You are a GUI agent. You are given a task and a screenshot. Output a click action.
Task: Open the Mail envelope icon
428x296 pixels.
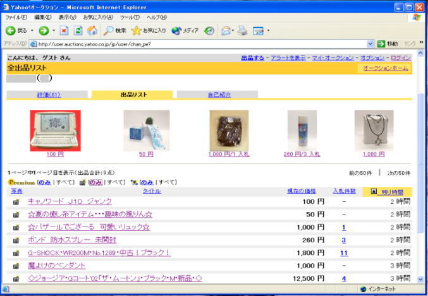click(226, 30)
